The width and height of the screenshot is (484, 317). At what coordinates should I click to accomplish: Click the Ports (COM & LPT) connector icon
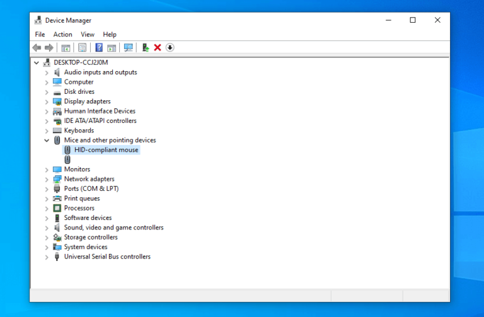click(x=57, y=188)
